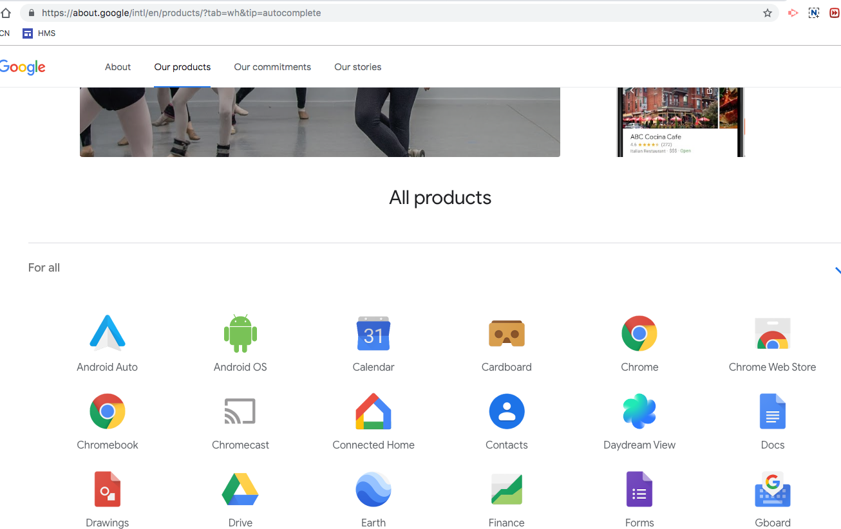Open the Our commitments tab

tap(272, 67)
